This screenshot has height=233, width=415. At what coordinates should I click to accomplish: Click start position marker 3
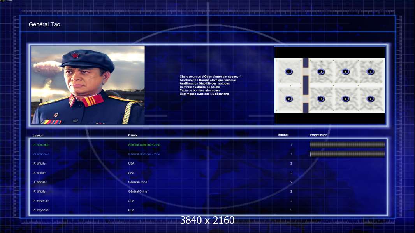tap(321, 71)
